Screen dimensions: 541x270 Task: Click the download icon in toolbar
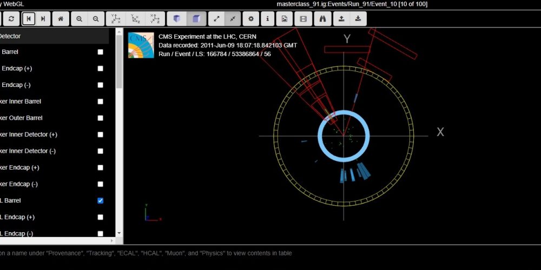click(358, 19)
